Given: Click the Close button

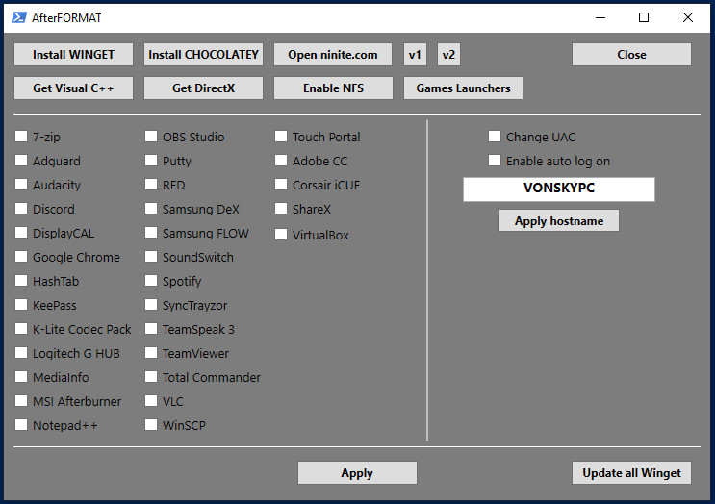Looking at the screenshot, I should point(631,55).
